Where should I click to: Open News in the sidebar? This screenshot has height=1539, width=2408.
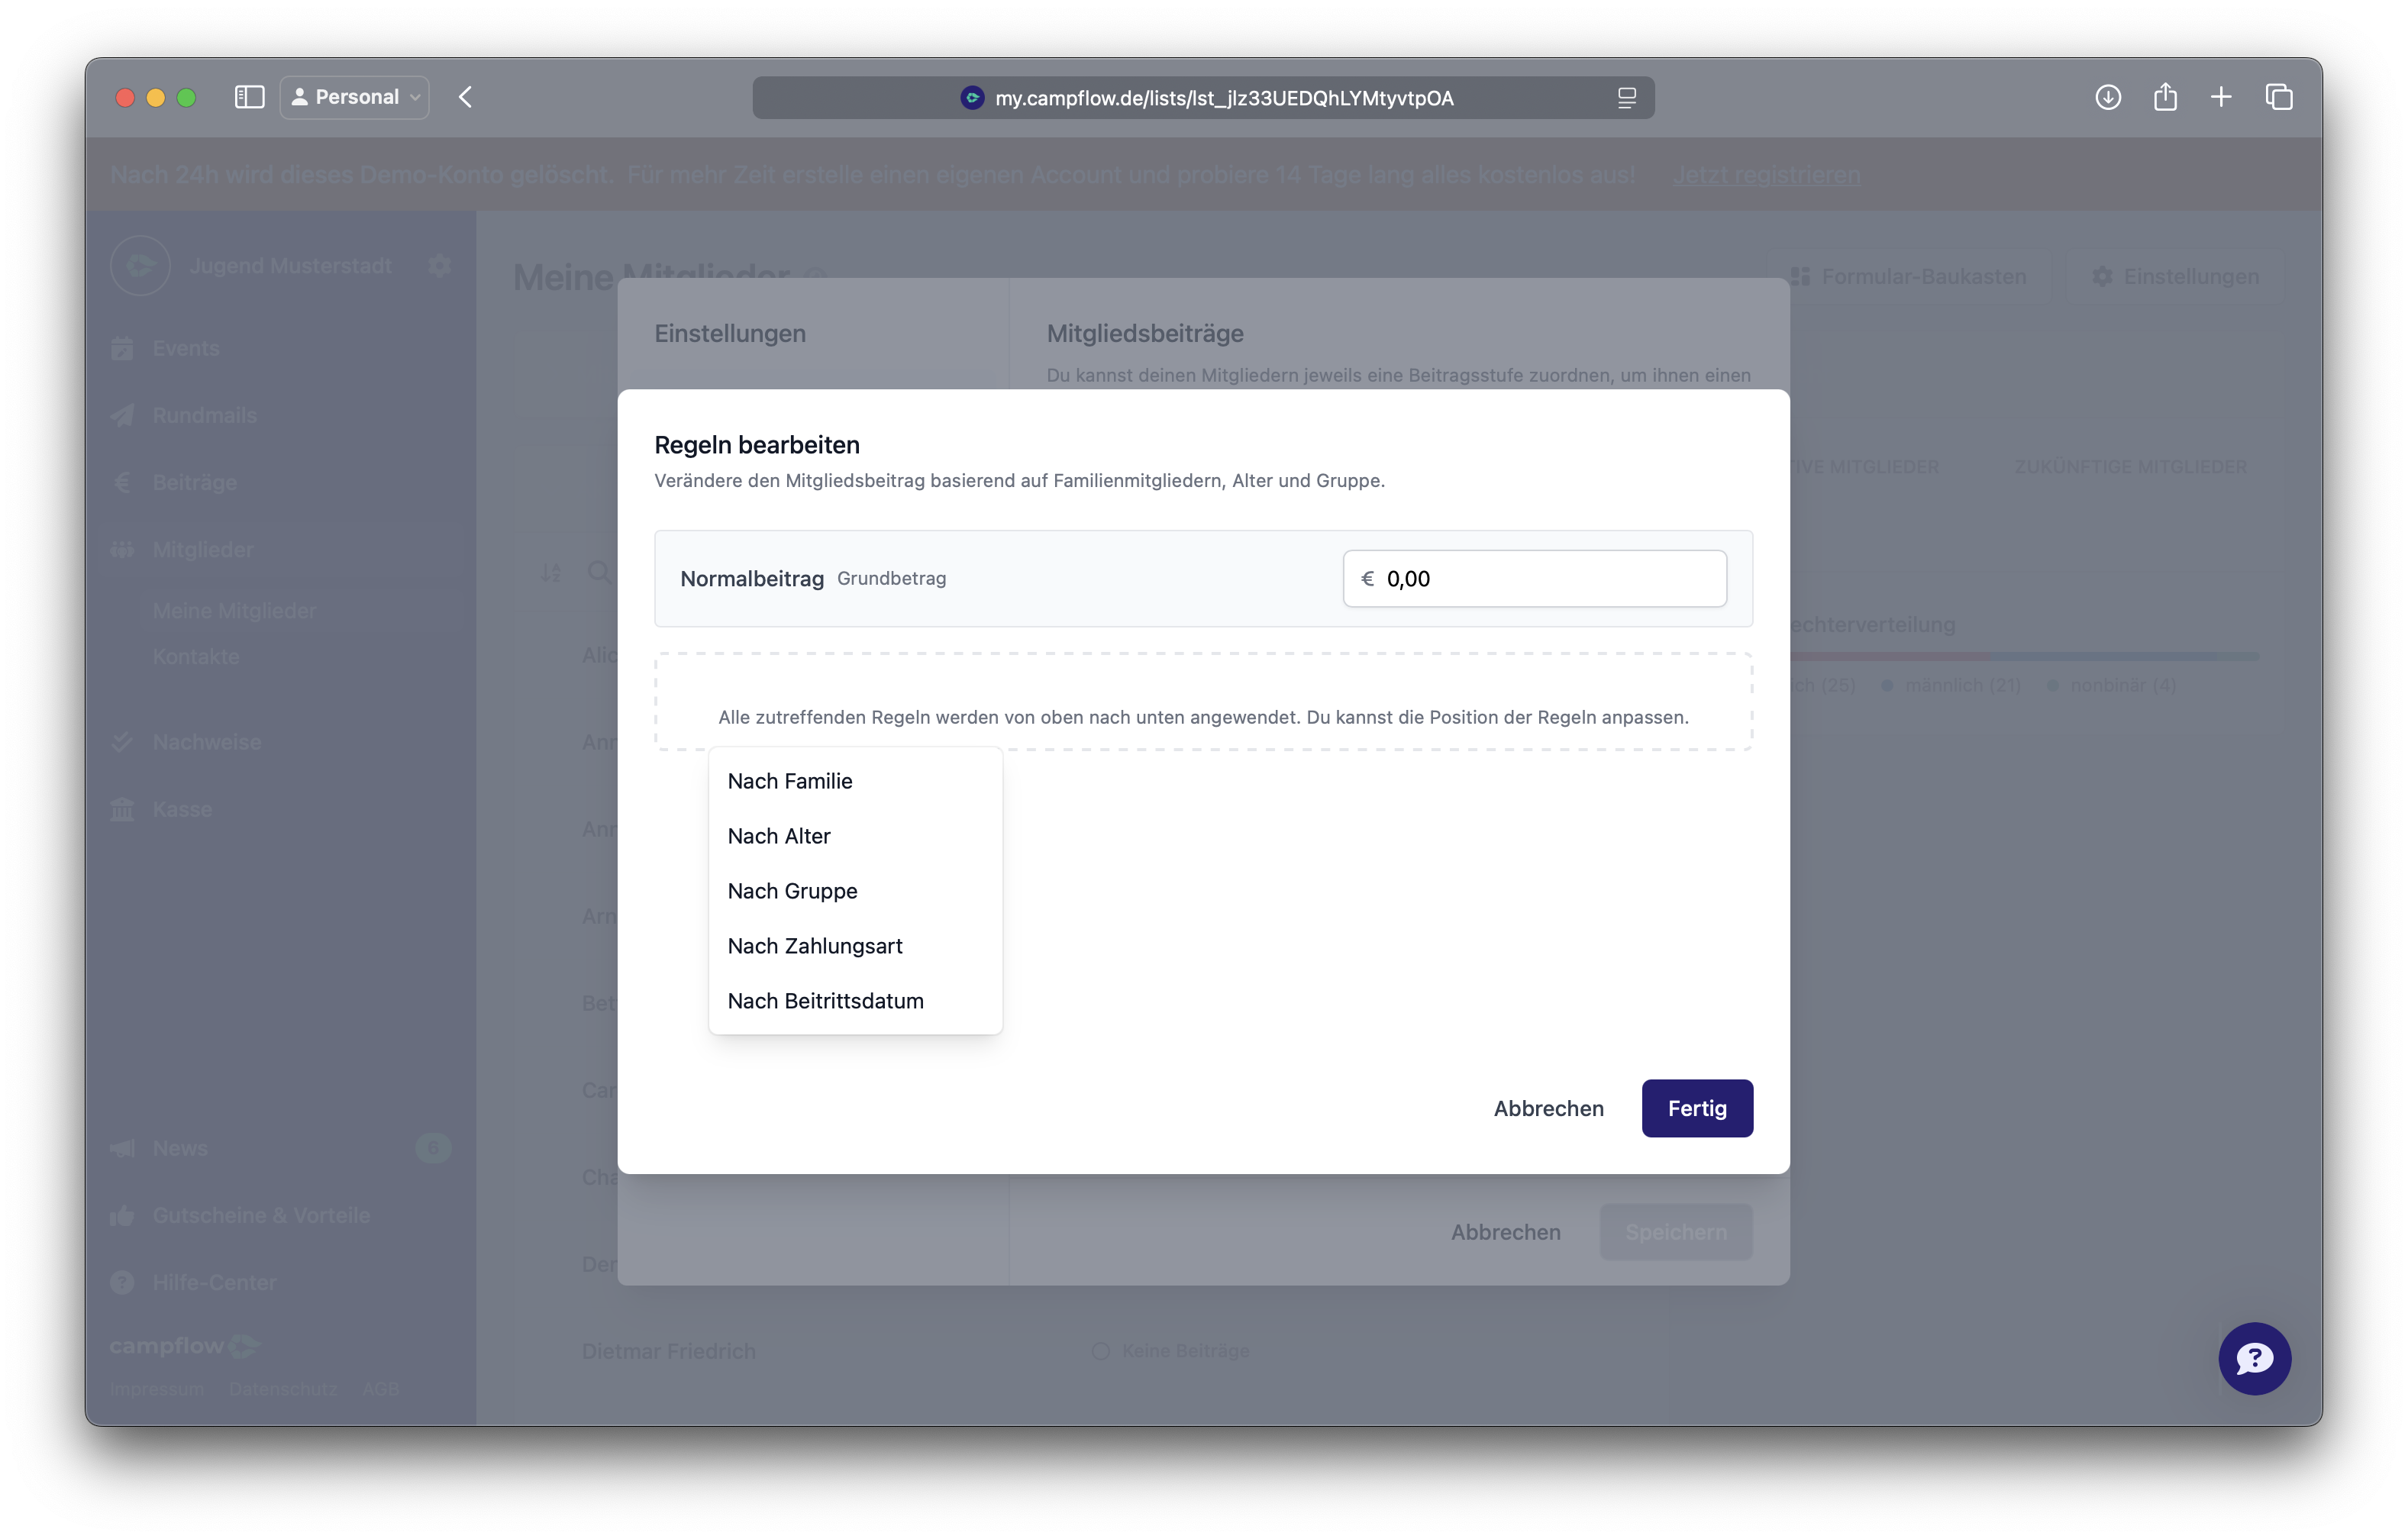[180, 1148]
